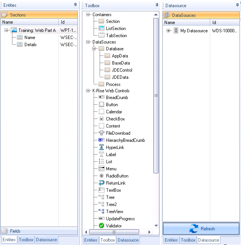
Task: Click the Section container icon
Action: tap(101, 21)
